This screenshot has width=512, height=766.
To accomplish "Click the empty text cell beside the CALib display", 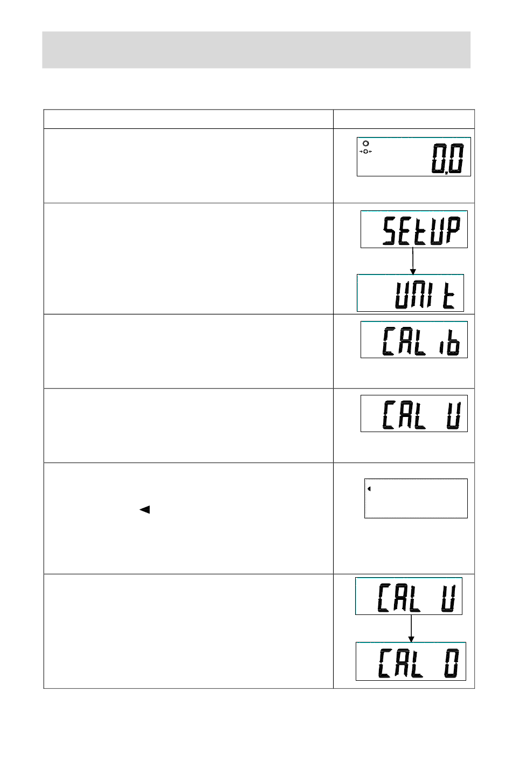I will click(188, 351).
